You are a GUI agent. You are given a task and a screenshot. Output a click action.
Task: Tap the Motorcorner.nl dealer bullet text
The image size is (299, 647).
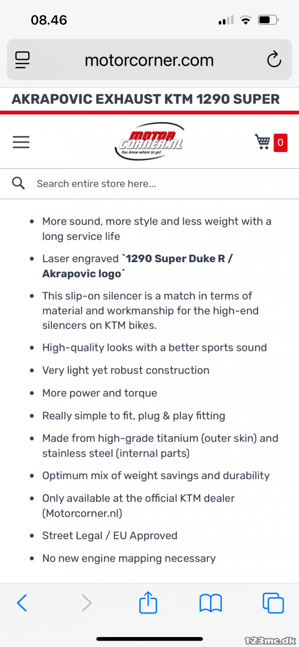click(139, 505)
